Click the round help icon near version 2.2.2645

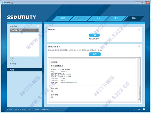tap(144, 109)
